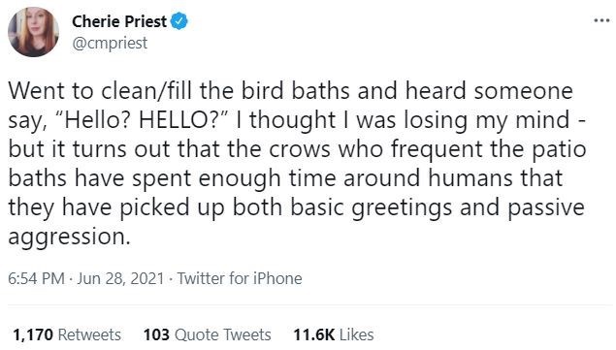The image size is (616, 350).
Task: Open the Retweets label to list retweeters
Action: (x=89, y=335)
